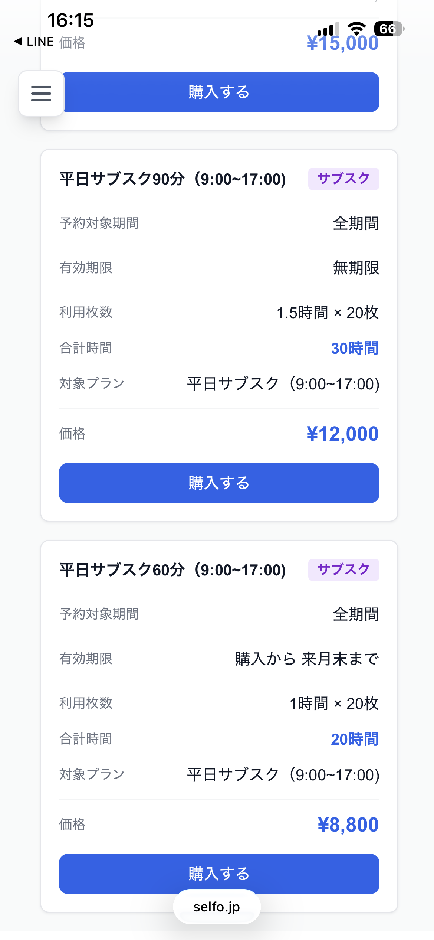Tap the battery indicator
Viewport: 434px width, 940px height.
(x=388, y=29)
